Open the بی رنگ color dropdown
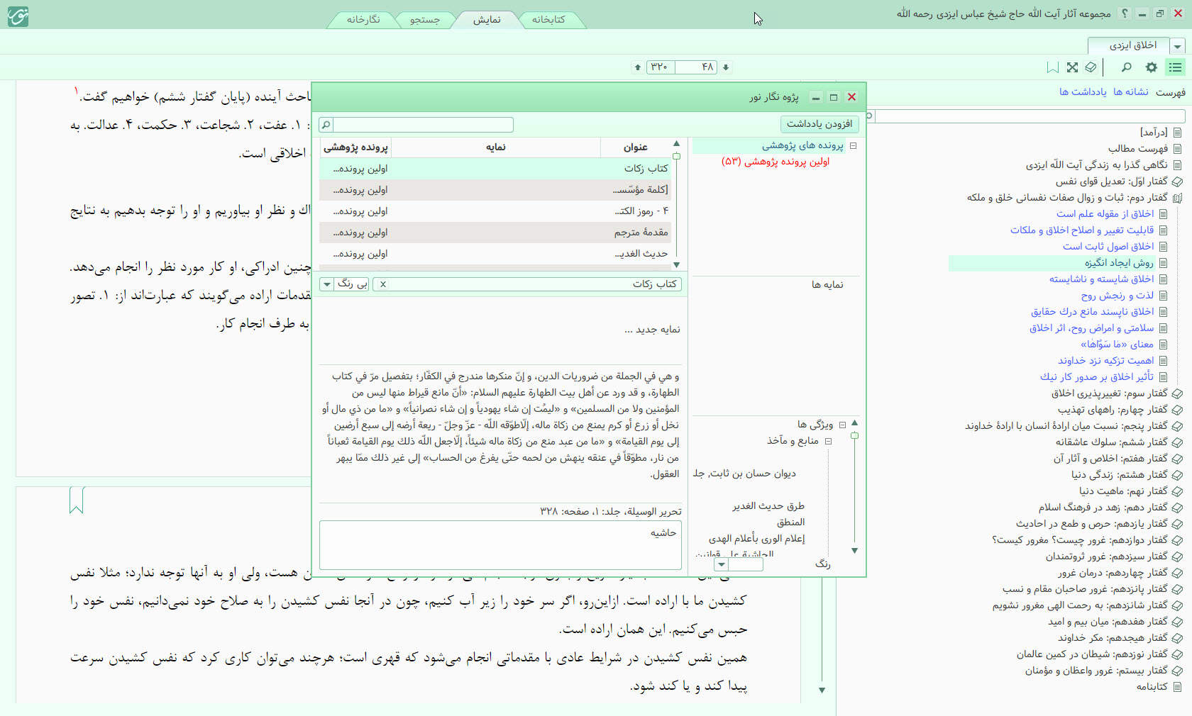Image resolution: width=1192 pixels, height=716 pixels. (326, 284)
